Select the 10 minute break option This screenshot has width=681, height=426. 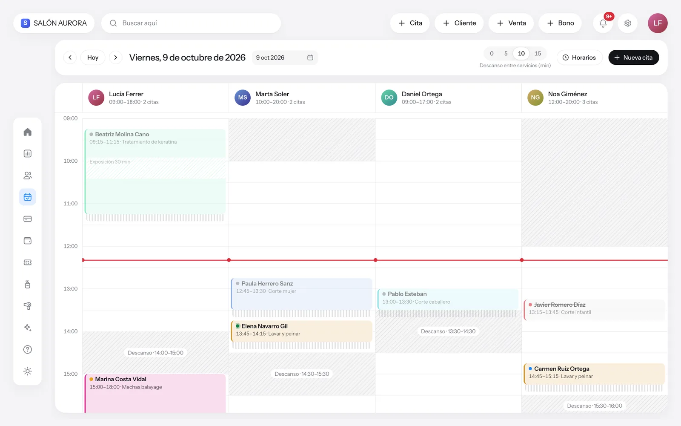(x=521, y=53)
